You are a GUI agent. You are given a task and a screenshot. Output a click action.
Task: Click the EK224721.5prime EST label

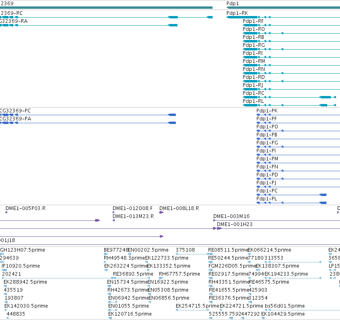coord(241,306)
